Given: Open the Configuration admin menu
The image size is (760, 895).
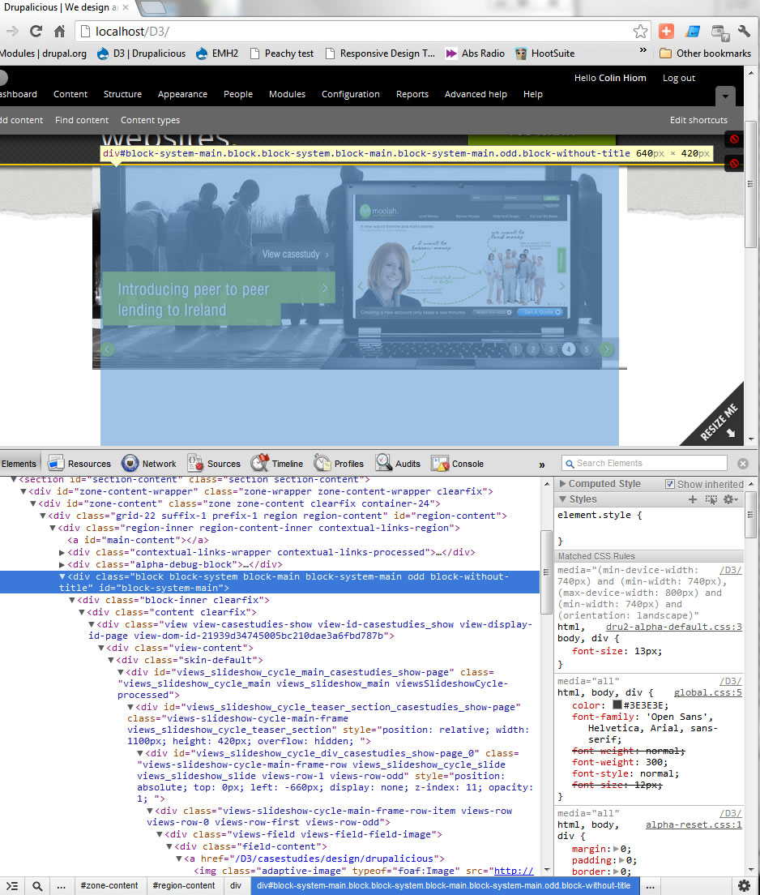Looking at the screenshot, I should (x=350, y=94).
